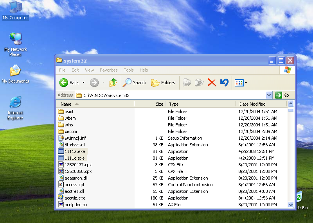
Task: Select the usmt folder icon
Action: (61, 111)
